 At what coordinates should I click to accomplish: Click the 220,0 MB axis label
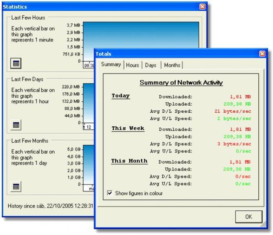[71, 87]
